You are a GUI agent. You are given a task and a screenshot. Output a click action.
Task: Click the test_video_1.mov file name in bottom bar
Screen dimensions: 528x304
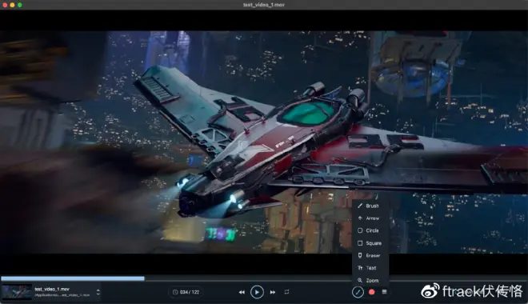coord(52,289)
